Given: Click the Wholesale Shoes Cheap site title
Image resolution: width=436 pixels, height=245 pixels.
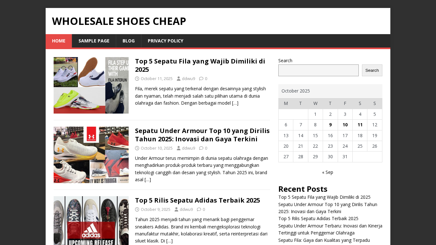Looking at the screenshot, I should coord(119,21).
